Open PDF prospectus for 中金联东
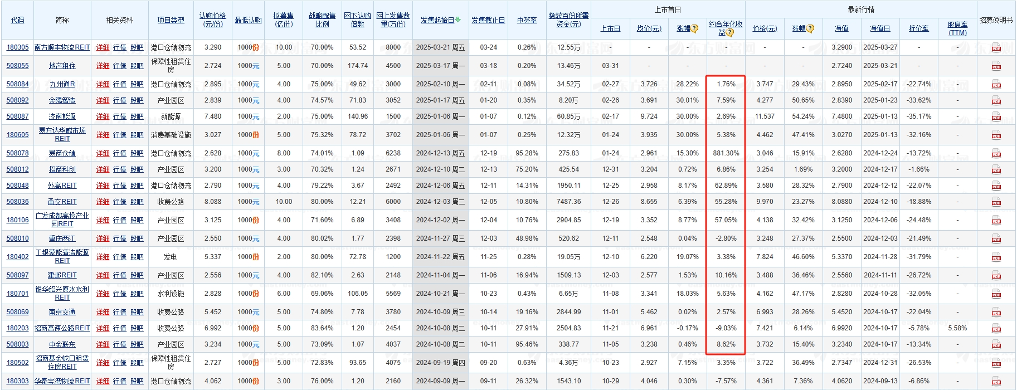 996,344
